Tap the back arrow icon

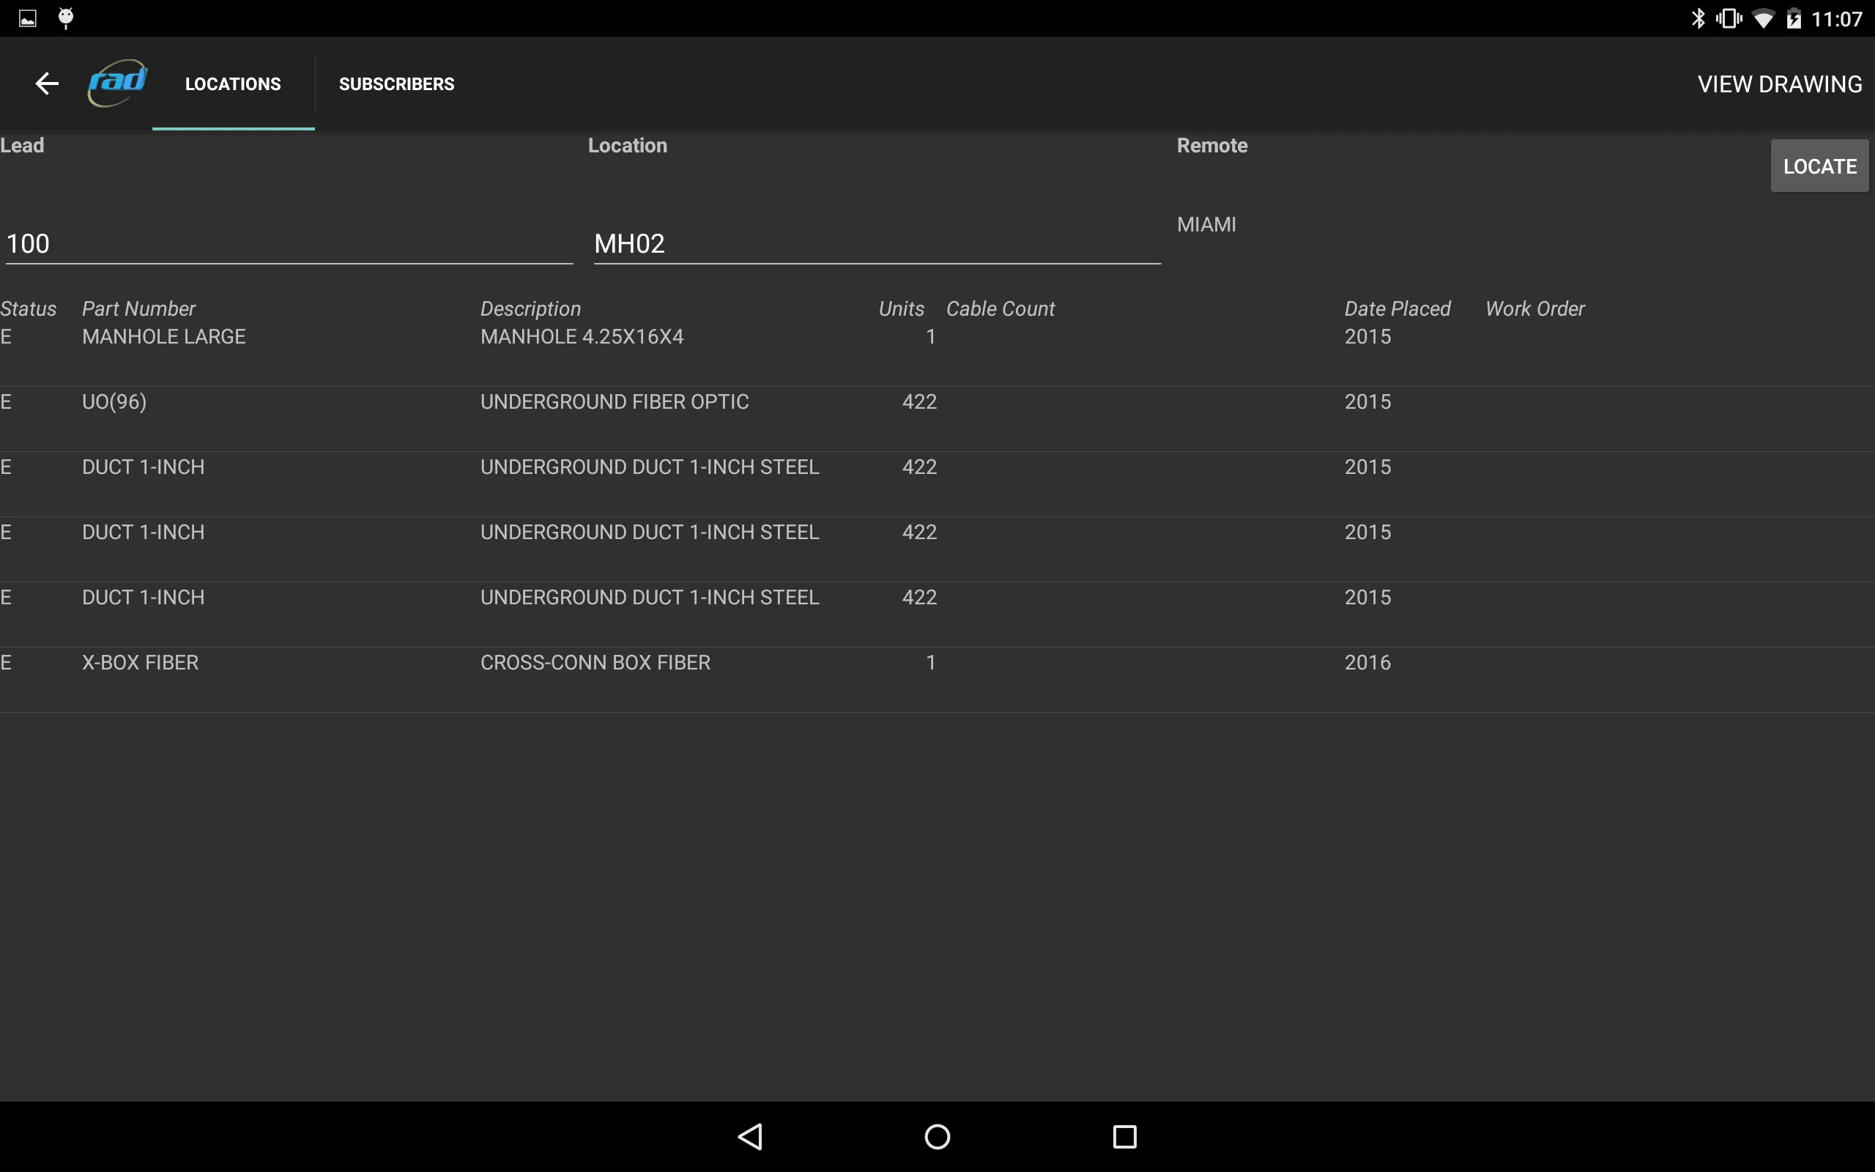point(48,84)
